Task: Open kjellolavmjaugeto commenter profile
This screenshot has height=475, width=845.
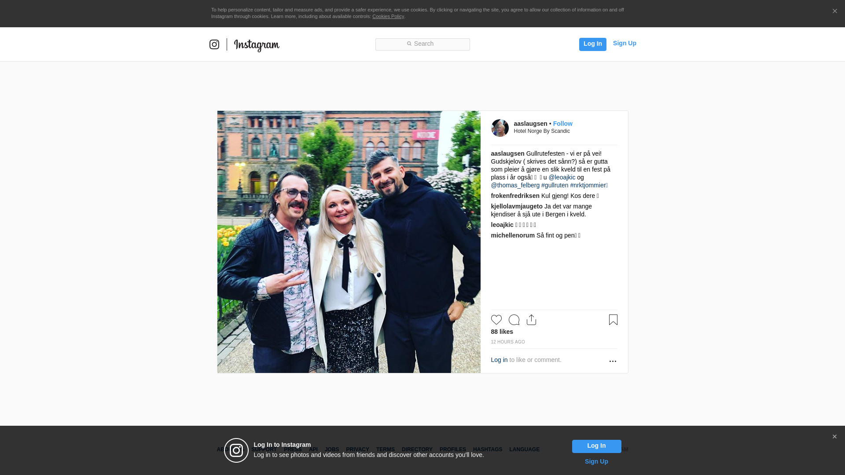Action: (517, 206)
